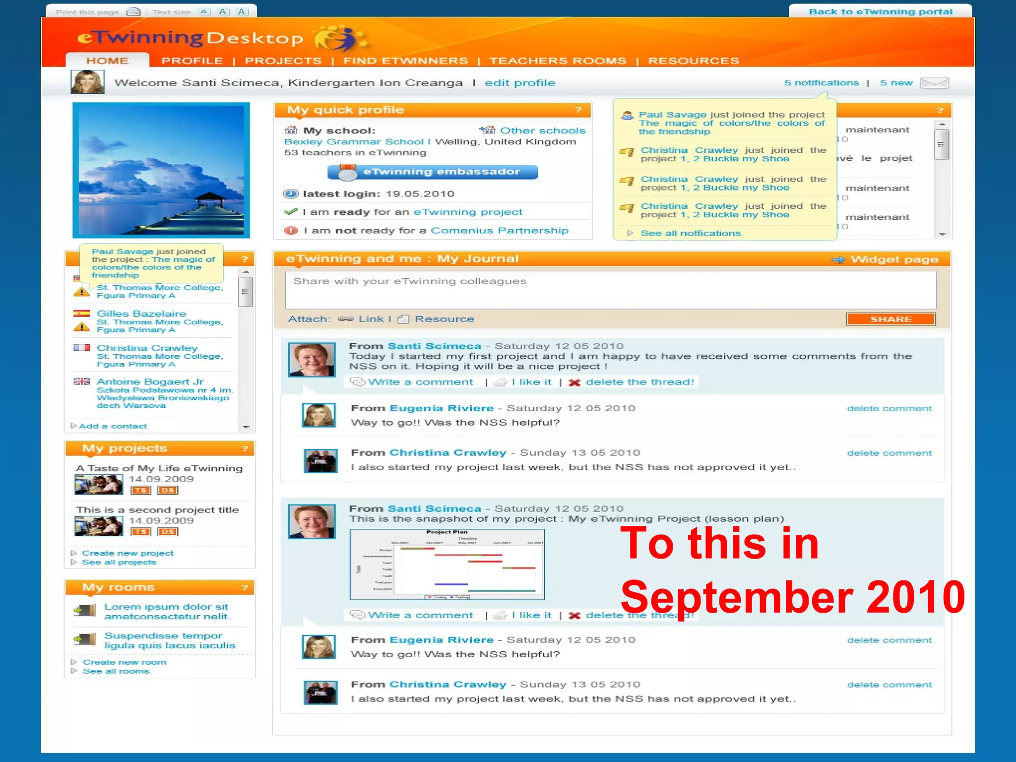Delete Eugenia Riviere's comment in first thread
The height and width of the screenshot is (762, 1016).
click(x=889, y=409)
